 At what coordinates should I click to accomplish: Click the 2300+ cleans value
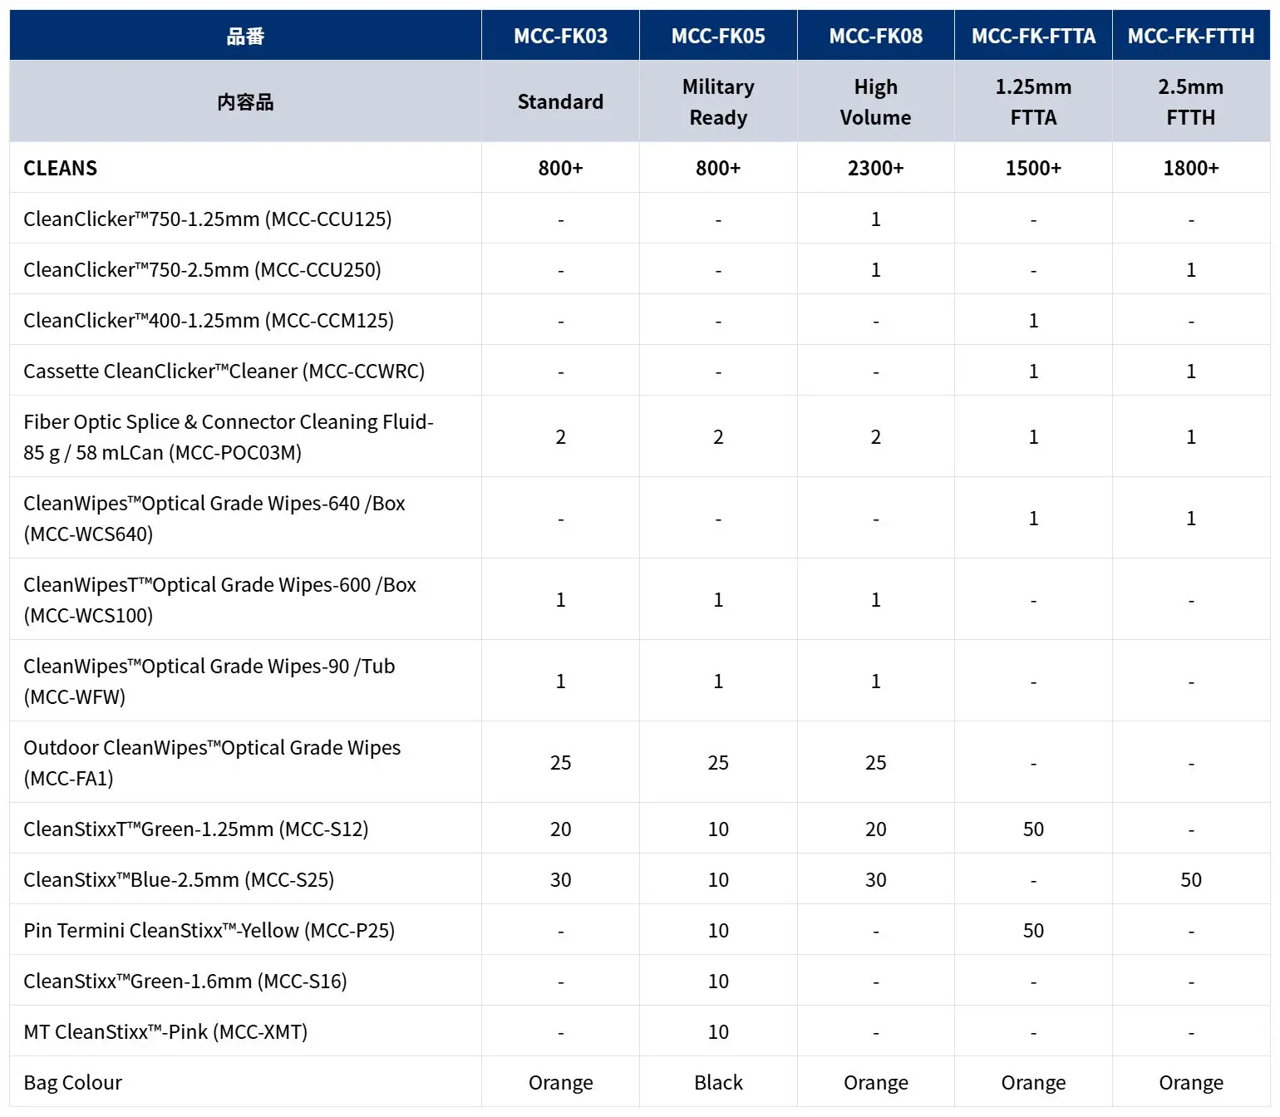point(875,168)
